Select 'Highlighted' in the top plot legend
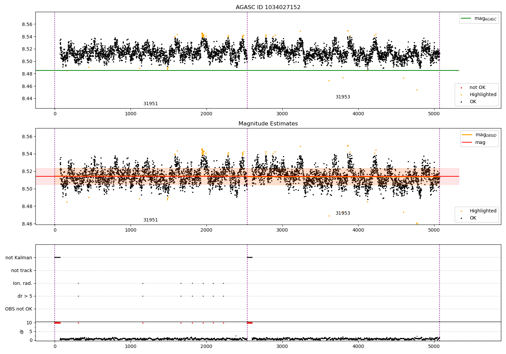Image resolution: width=506 pixels, height=354 pixels. tap(483, 95)
